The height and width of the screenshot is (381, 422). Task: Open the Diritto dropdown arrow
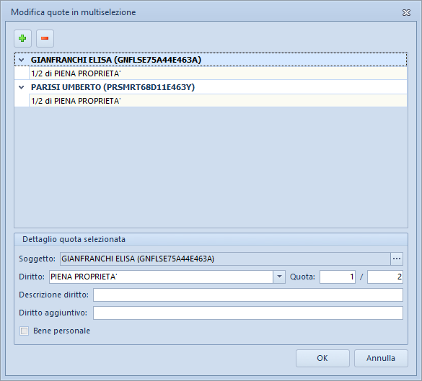point(279,277)
